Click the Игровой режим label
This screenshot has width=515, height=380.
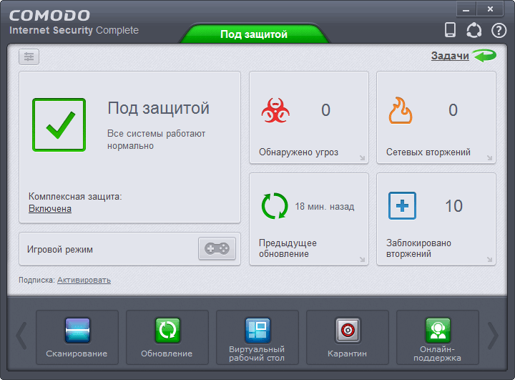60,250
